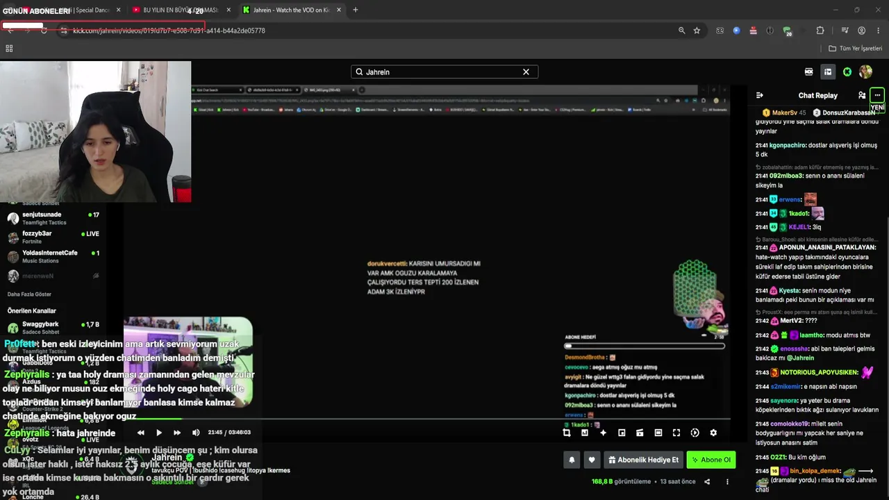This screenshot has height=500, width=889.
Task: Click the browser address bar URL
Action: click(x=169, y=31)
